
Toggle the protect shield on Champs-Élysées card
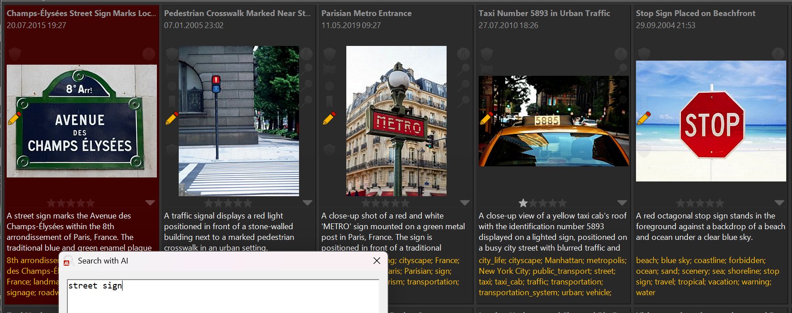[x=15, y=54]
